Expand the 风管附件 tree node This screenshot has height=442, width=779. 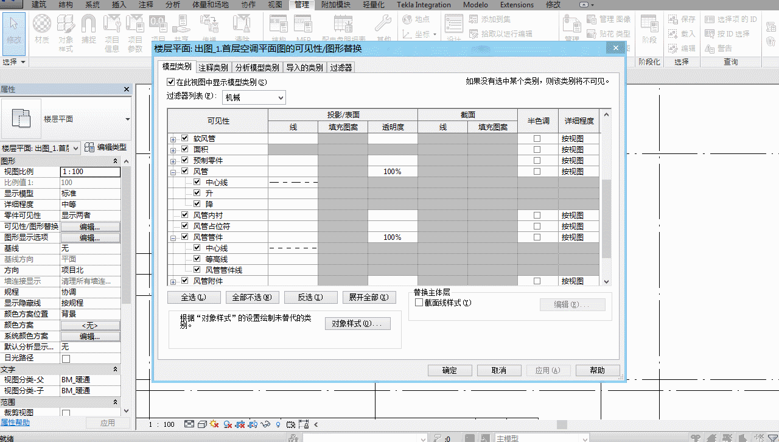pos(173,282)
